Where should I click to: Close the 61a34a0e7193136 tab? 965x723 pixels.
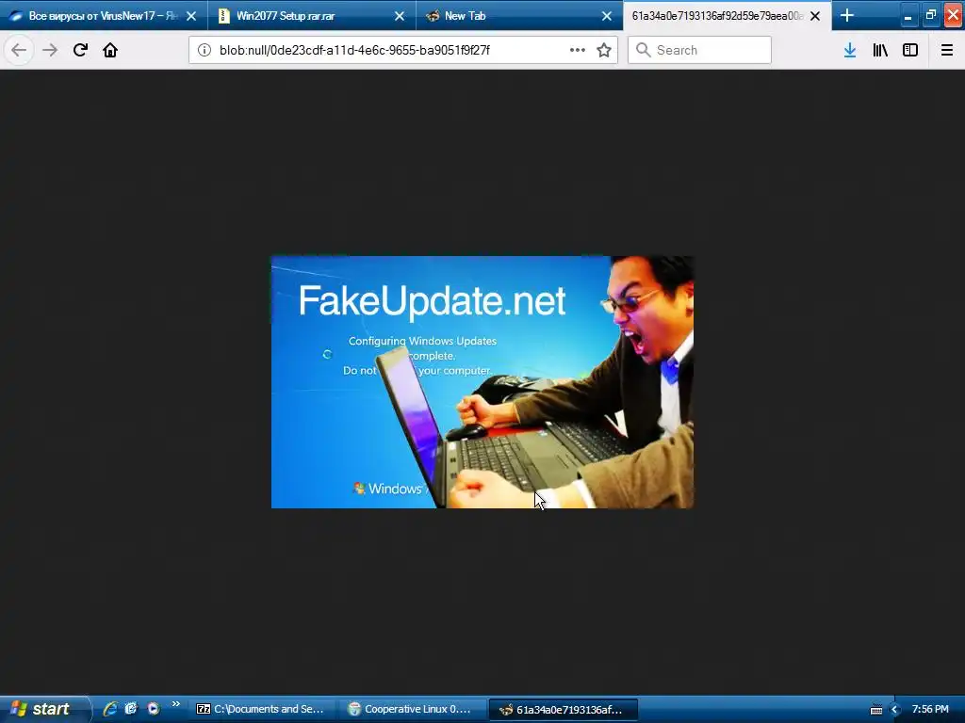[x=815, y=16]
